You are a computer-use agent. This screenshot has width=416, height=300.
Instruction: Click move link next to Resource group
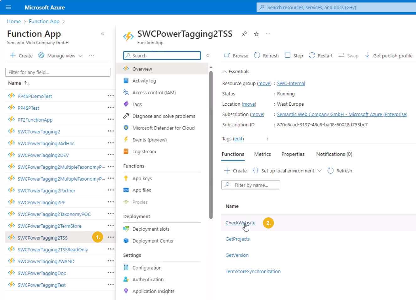pos(264,83)
